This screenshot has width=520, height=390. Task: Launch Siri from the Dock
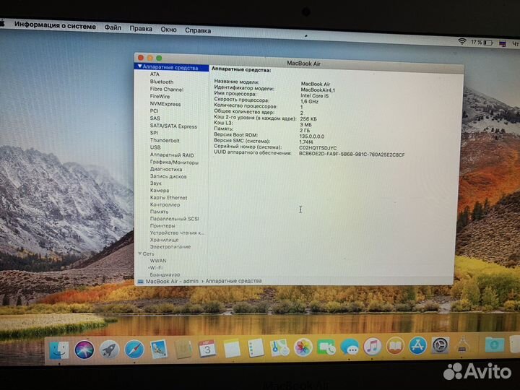coord(84,350)
